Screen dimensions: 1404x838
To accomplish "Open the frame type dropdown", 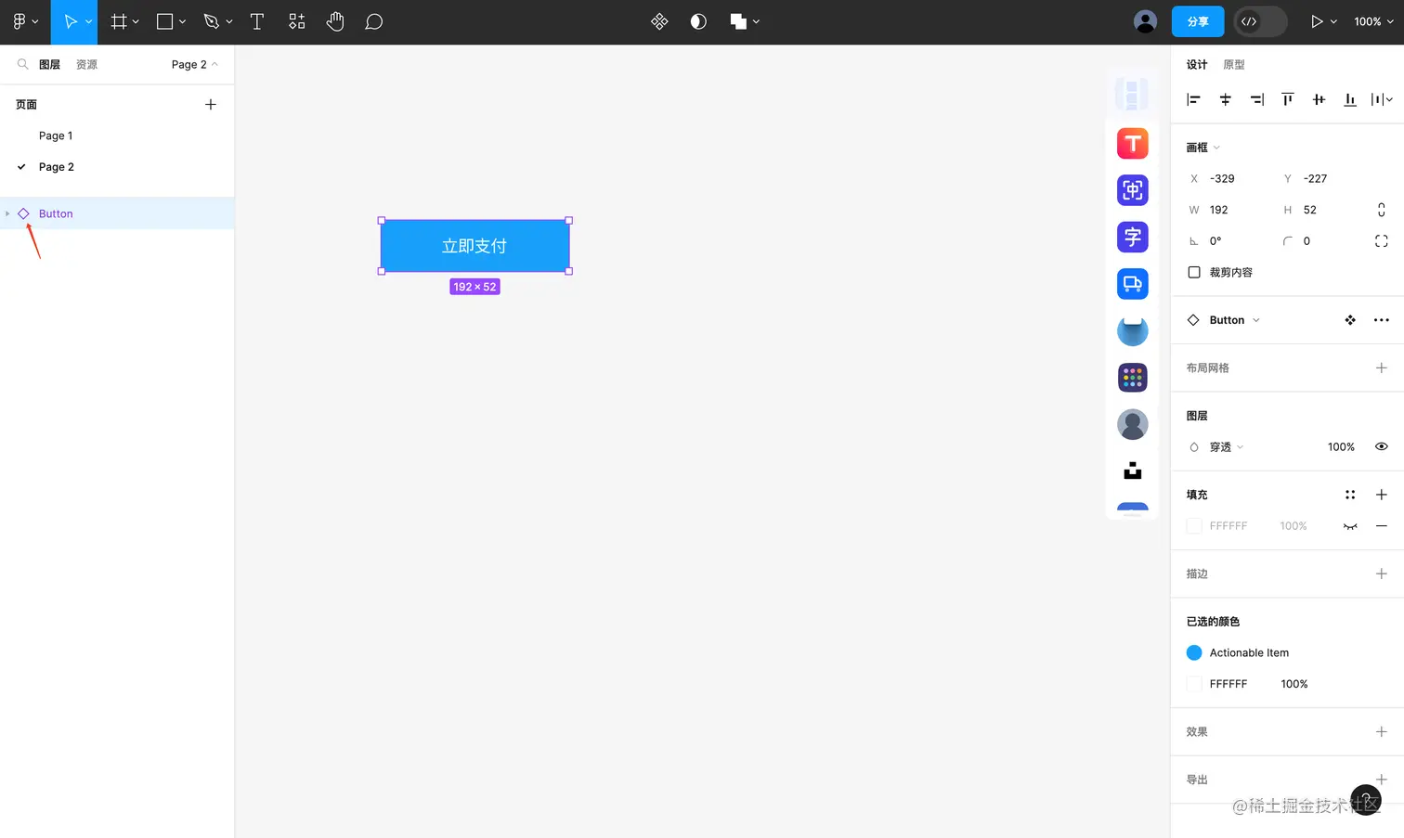I will [1203, 148].
